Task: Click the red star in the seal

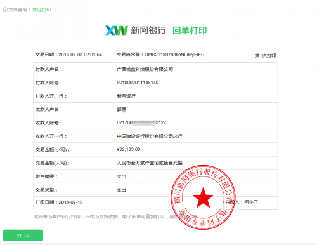Action: (x=203, y=198)
